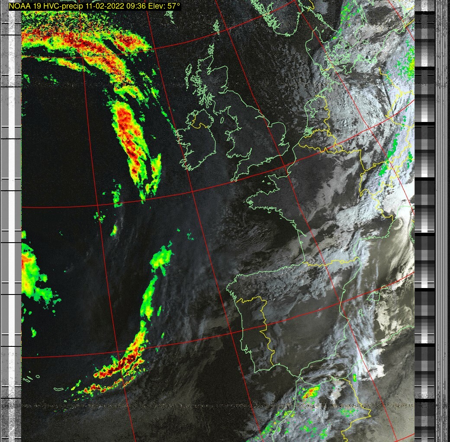Click the precipitation cell over Morocco
This screenshot has height=442, width=450.
311,393
